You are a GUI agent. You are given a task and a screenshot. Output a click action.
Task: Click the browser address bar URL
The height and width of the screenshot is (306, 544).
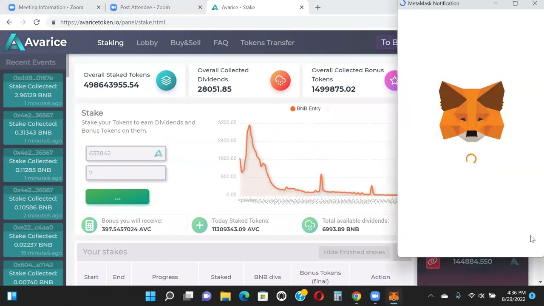(x=113, y=22)
